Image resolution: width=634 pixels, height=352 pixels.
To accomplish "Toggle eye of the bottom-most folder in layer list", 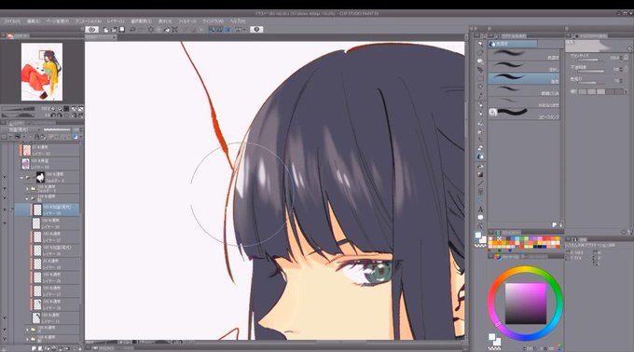I will click(5, 339).
